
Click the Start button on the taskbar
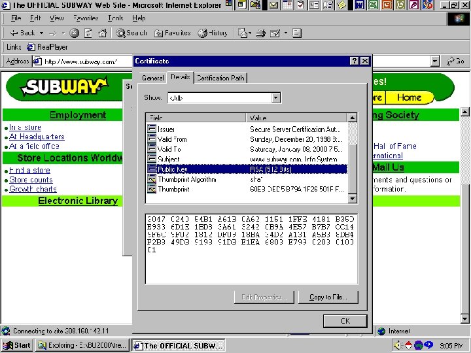(17, 346)
